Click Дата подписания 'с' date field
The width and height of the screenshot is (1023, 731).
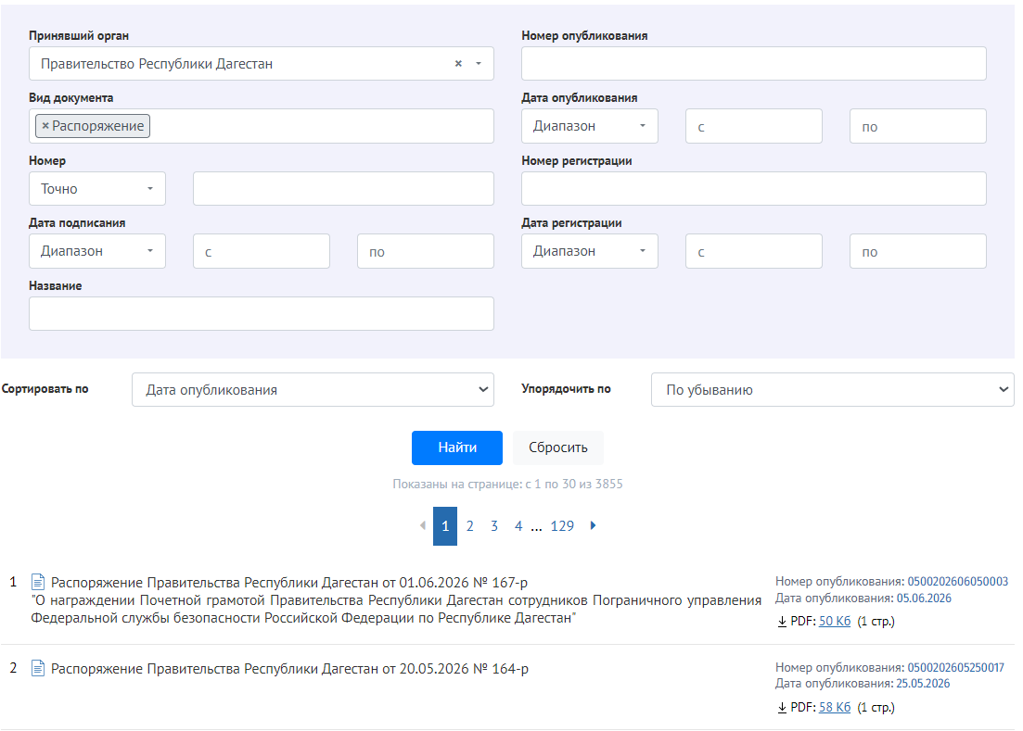click(261, 251)
